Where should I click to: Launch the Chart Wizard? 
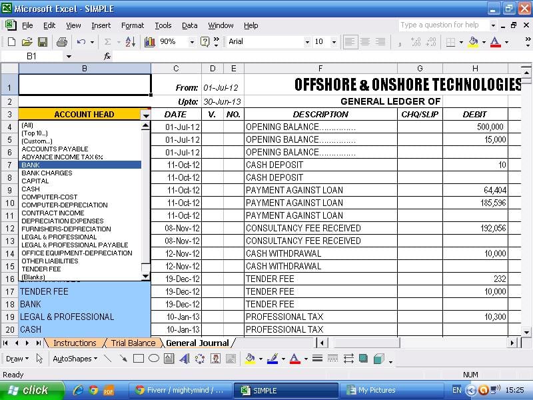coord(149,41)
